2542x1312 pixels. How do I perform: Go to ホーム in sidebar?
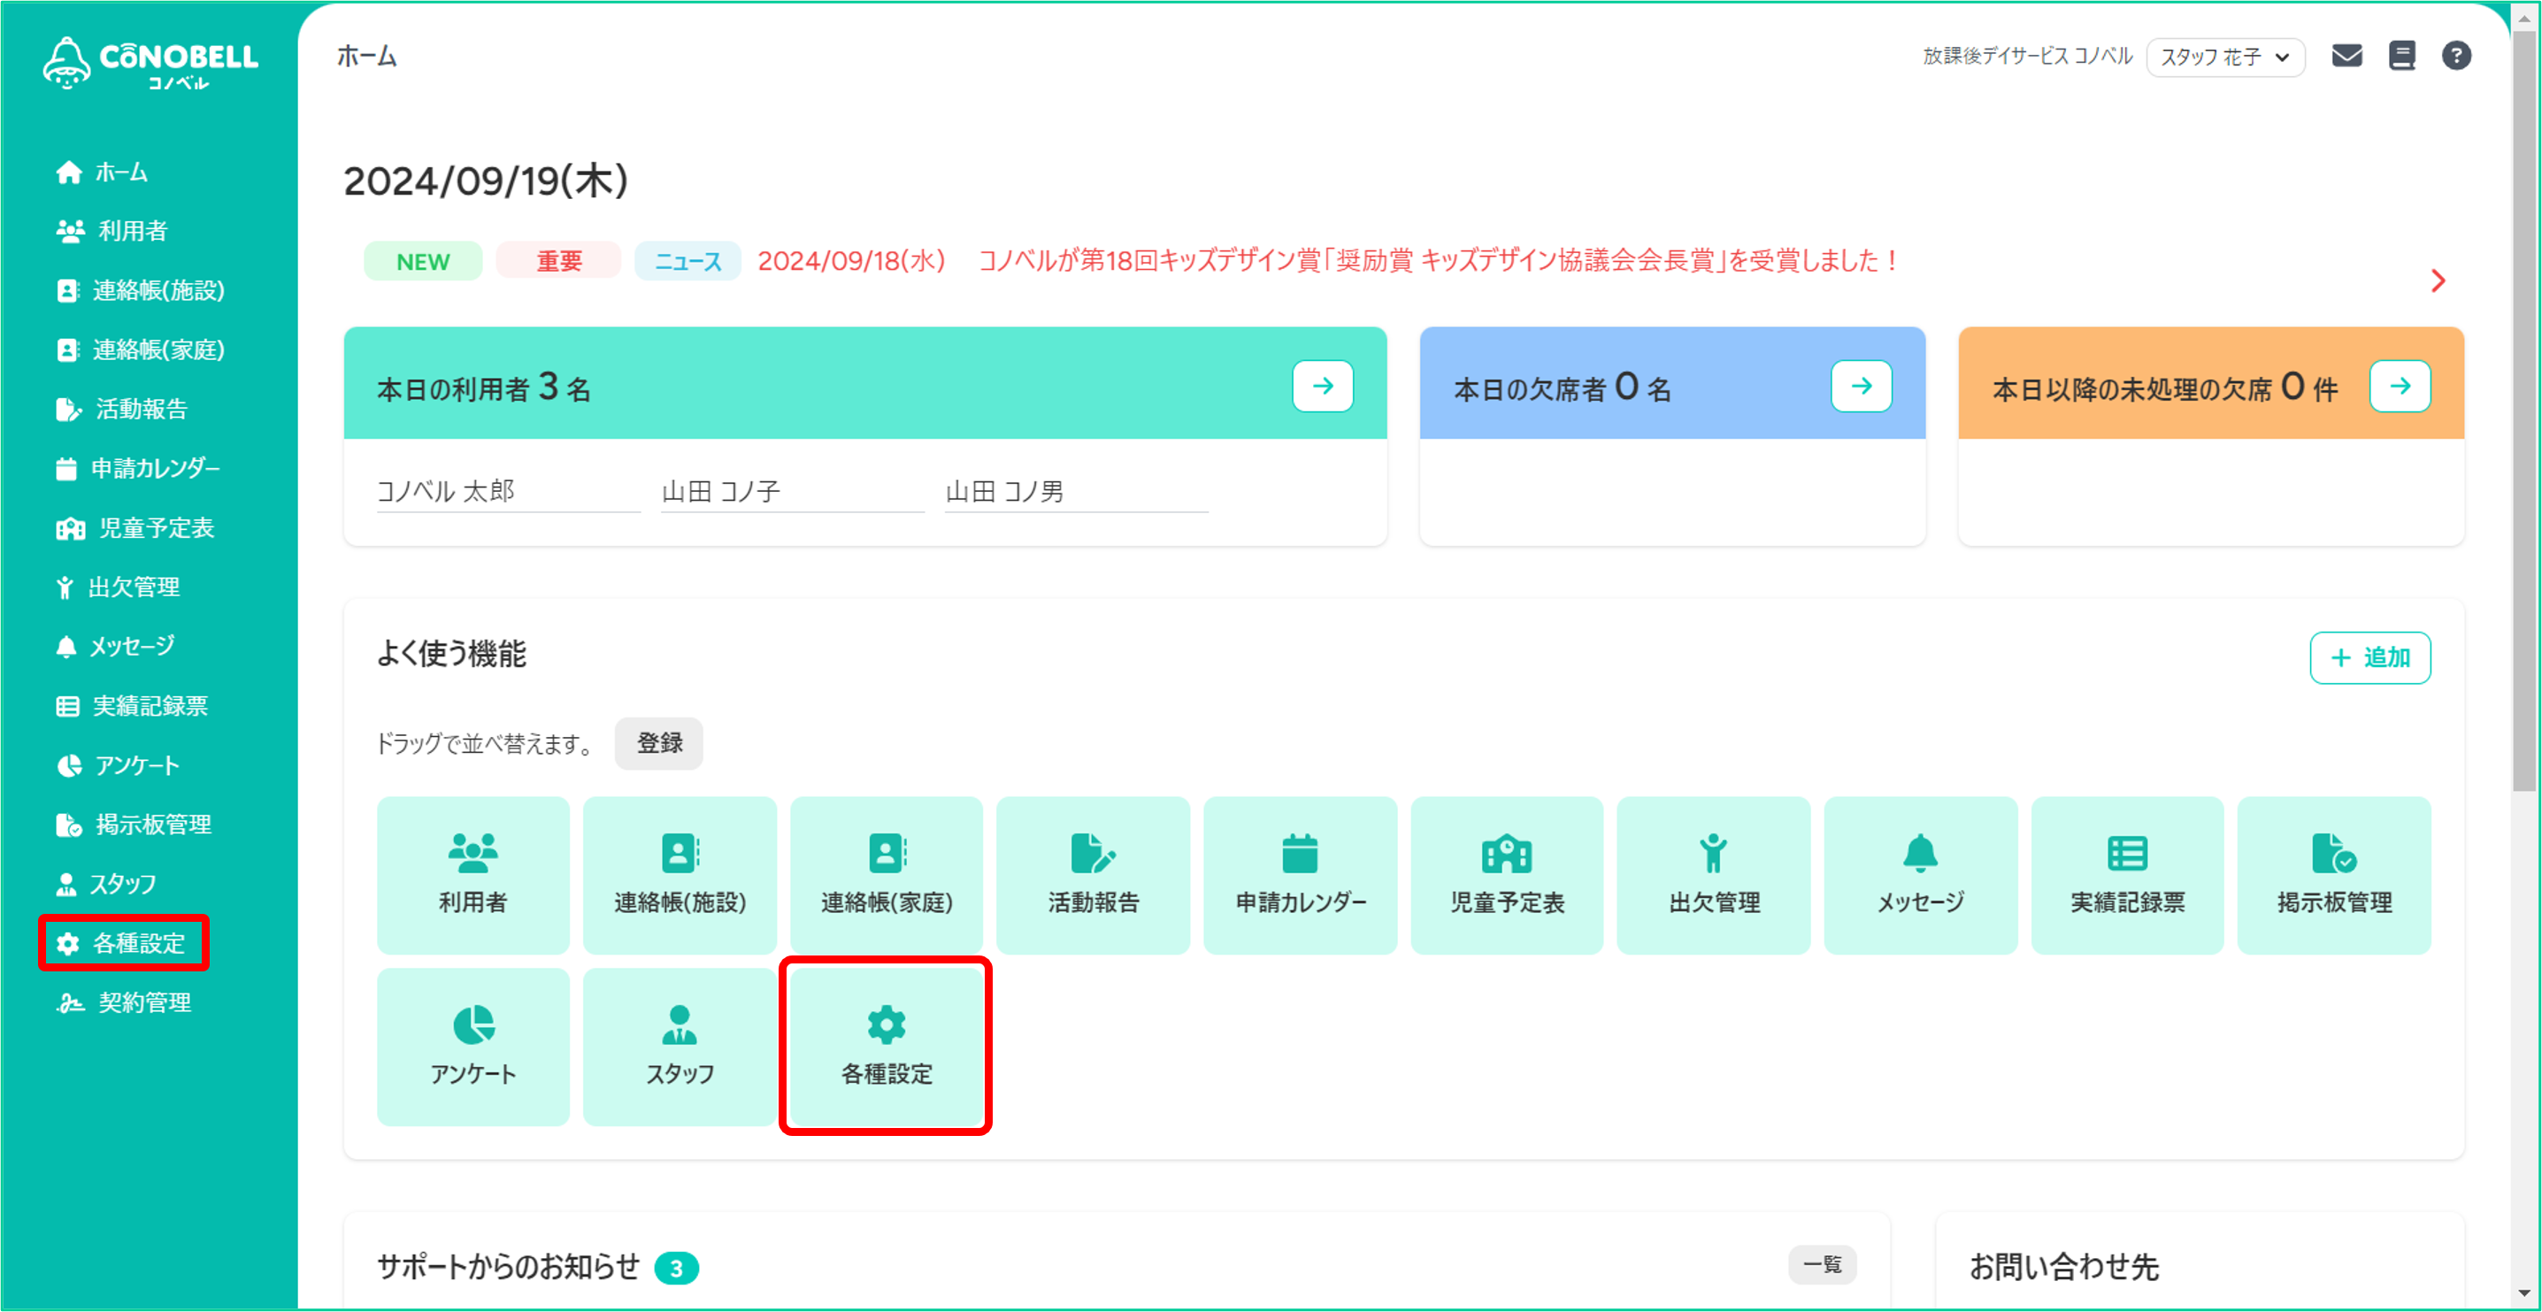point(103,172)
